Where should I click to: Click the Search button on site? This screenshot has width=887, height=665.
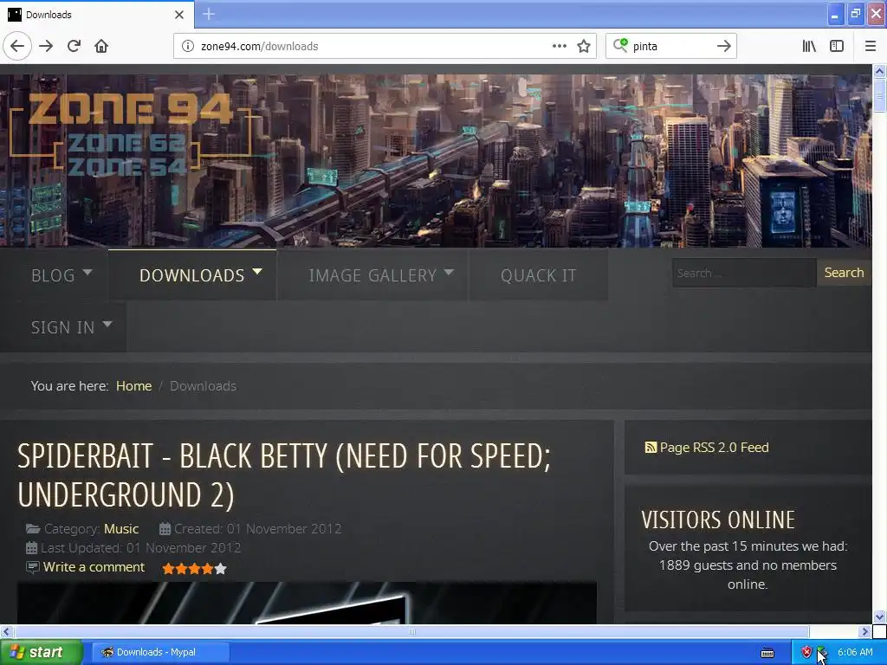(x=844, y=273)
